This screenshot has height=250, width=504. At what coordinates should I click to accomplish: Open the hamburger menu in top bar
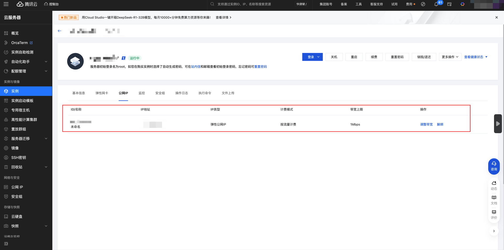(x=6, y=4)
